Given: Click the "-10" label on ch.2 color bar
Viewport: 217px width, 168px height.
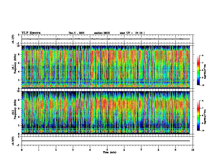Looking at the screenshot, I should pyautogui.click(x=203, y=131).
